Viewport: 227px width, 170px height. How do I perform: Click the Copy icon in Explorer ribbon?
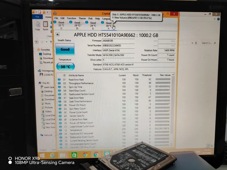[x=37, y=25]
